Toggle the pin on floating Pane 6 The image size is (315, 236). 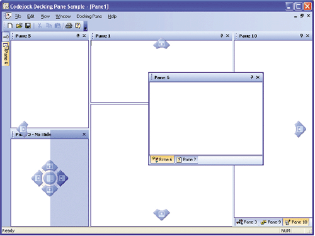point(252,77)
